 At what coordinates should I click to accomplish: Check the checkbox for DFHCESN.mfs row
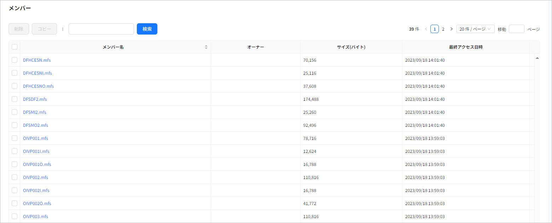[14, 60]
